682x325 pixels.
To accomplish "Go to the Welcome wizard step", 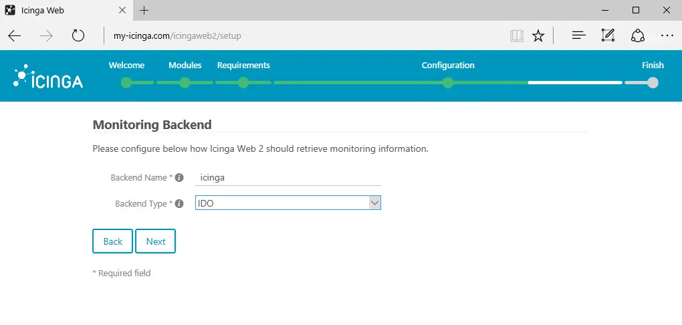I will (126, 66).
